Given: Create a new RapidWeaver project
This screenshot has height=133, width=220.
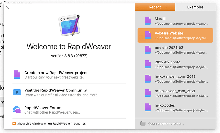Looking at the screenshot, I should tap(69, 75).
